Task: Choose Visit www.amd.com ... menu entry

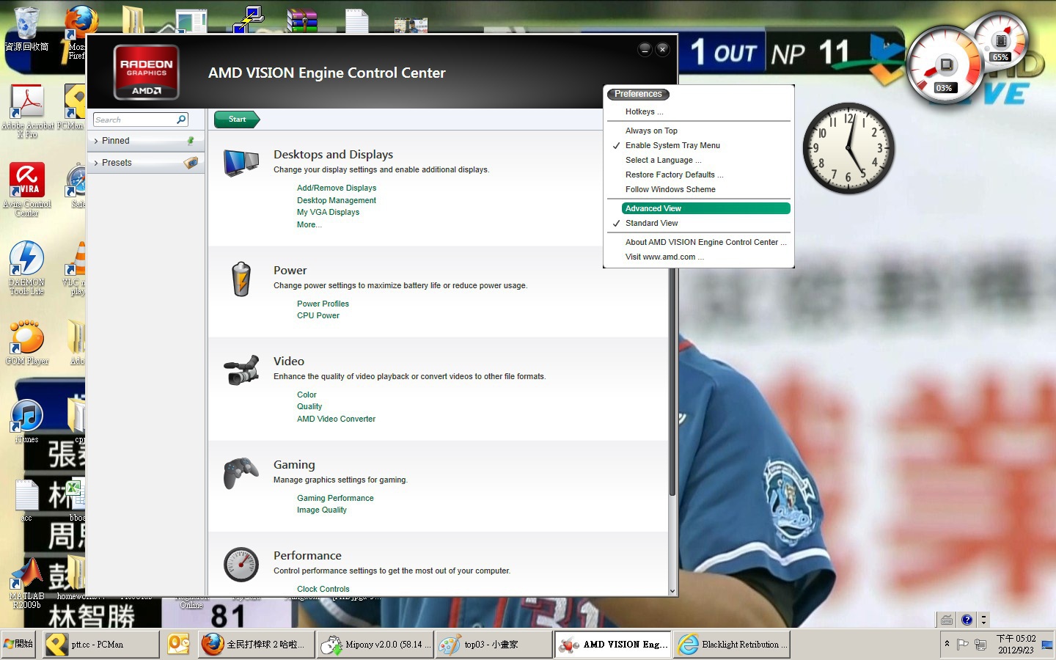Action: coord(664,257)
